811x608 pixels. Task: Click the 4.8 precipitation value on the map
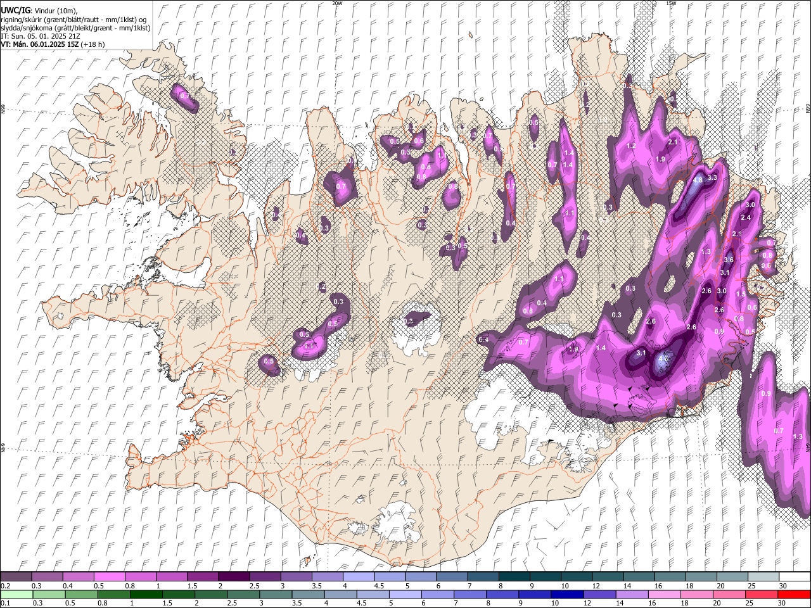point(698,180)
